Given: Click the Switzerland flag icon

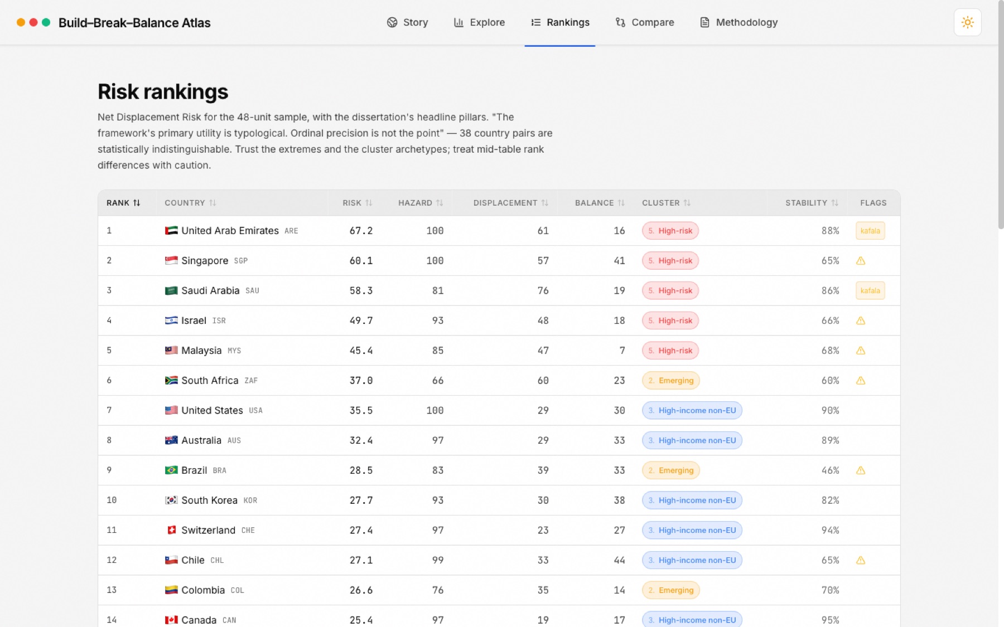Looking at the screenshot, I should click(x=171, y=530).
